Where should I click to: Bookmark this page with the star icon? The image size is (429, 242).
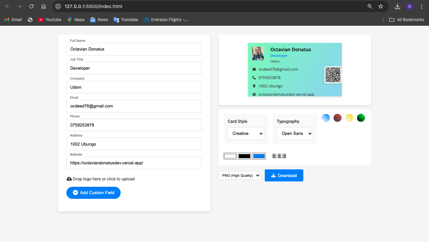(381, 6)
